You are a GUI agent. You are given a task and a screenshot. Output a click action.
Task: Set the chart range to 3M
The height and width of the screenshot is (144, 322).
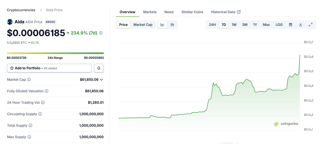tap(245, 25)
